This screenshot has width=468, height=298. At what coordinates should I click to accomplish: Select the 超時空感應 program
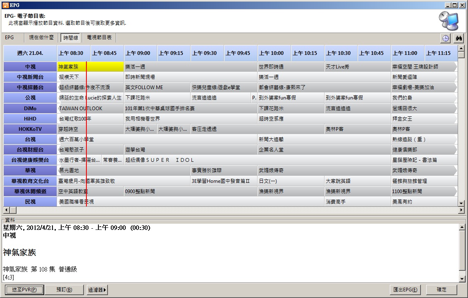point(325,118)
